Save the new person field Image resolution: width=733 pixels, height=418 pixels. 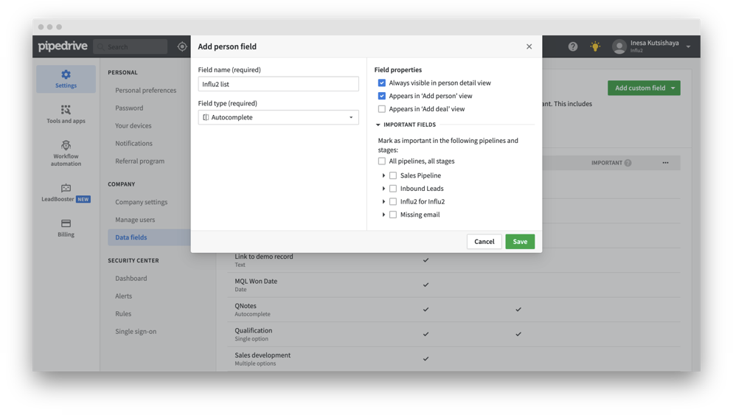[520, 242]
